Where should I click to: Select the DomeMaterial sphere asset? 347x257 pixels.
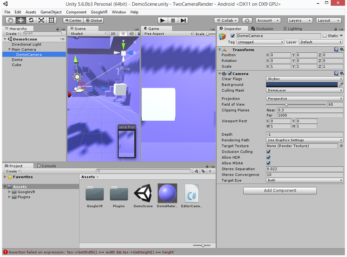coord(167,193)
